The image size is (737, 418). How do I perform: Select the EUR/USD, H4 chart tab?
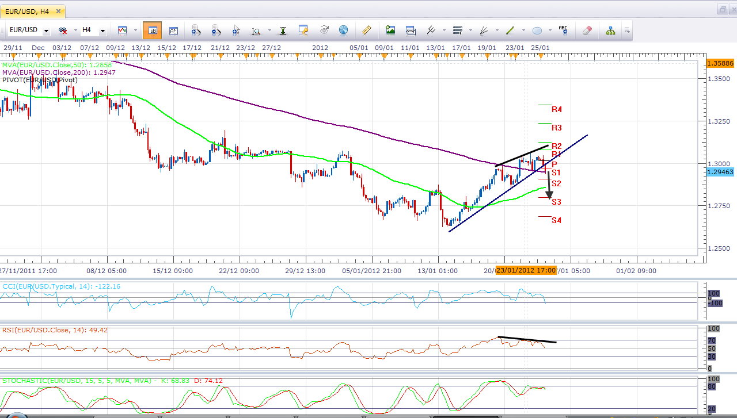pyautogui.click(x=33, y=10)
